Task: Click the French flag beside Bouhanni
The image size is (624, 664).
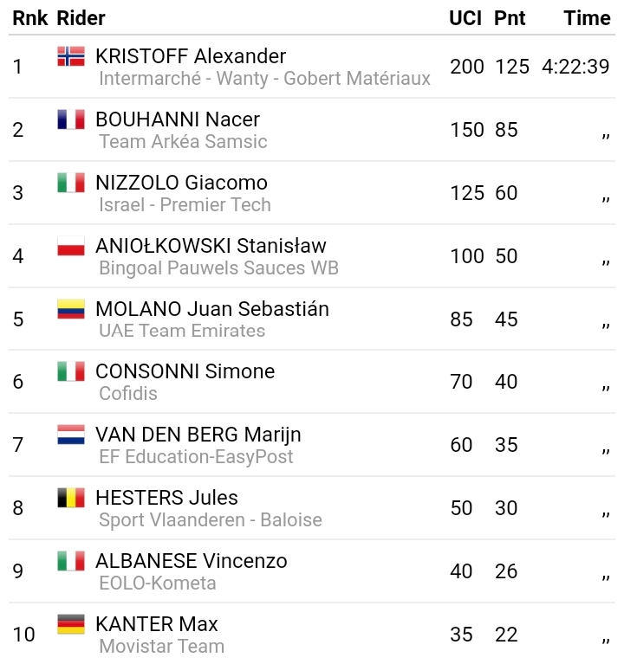Action: [71, 119]
